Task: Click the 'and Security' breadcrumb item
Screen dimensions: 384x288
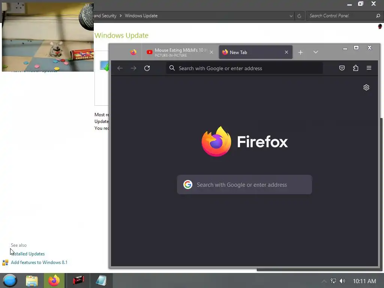Action: coord(105,16)
